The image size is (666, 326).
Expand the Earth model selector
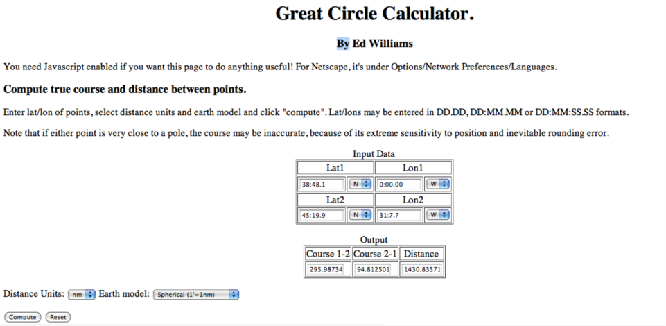[195, 295]
